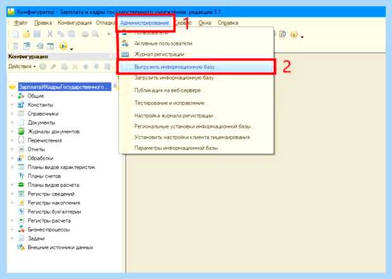
Task: Select Обработки in configuration tree
Action: click(40, 158)
